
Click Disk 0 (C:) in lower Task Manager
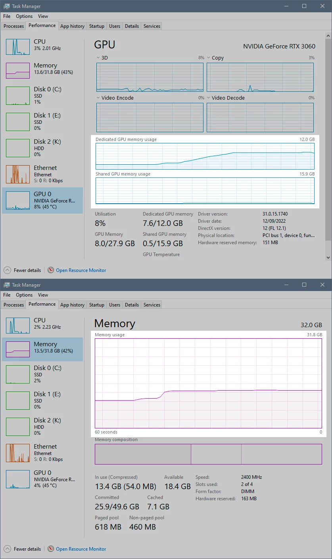coord(42,374)
